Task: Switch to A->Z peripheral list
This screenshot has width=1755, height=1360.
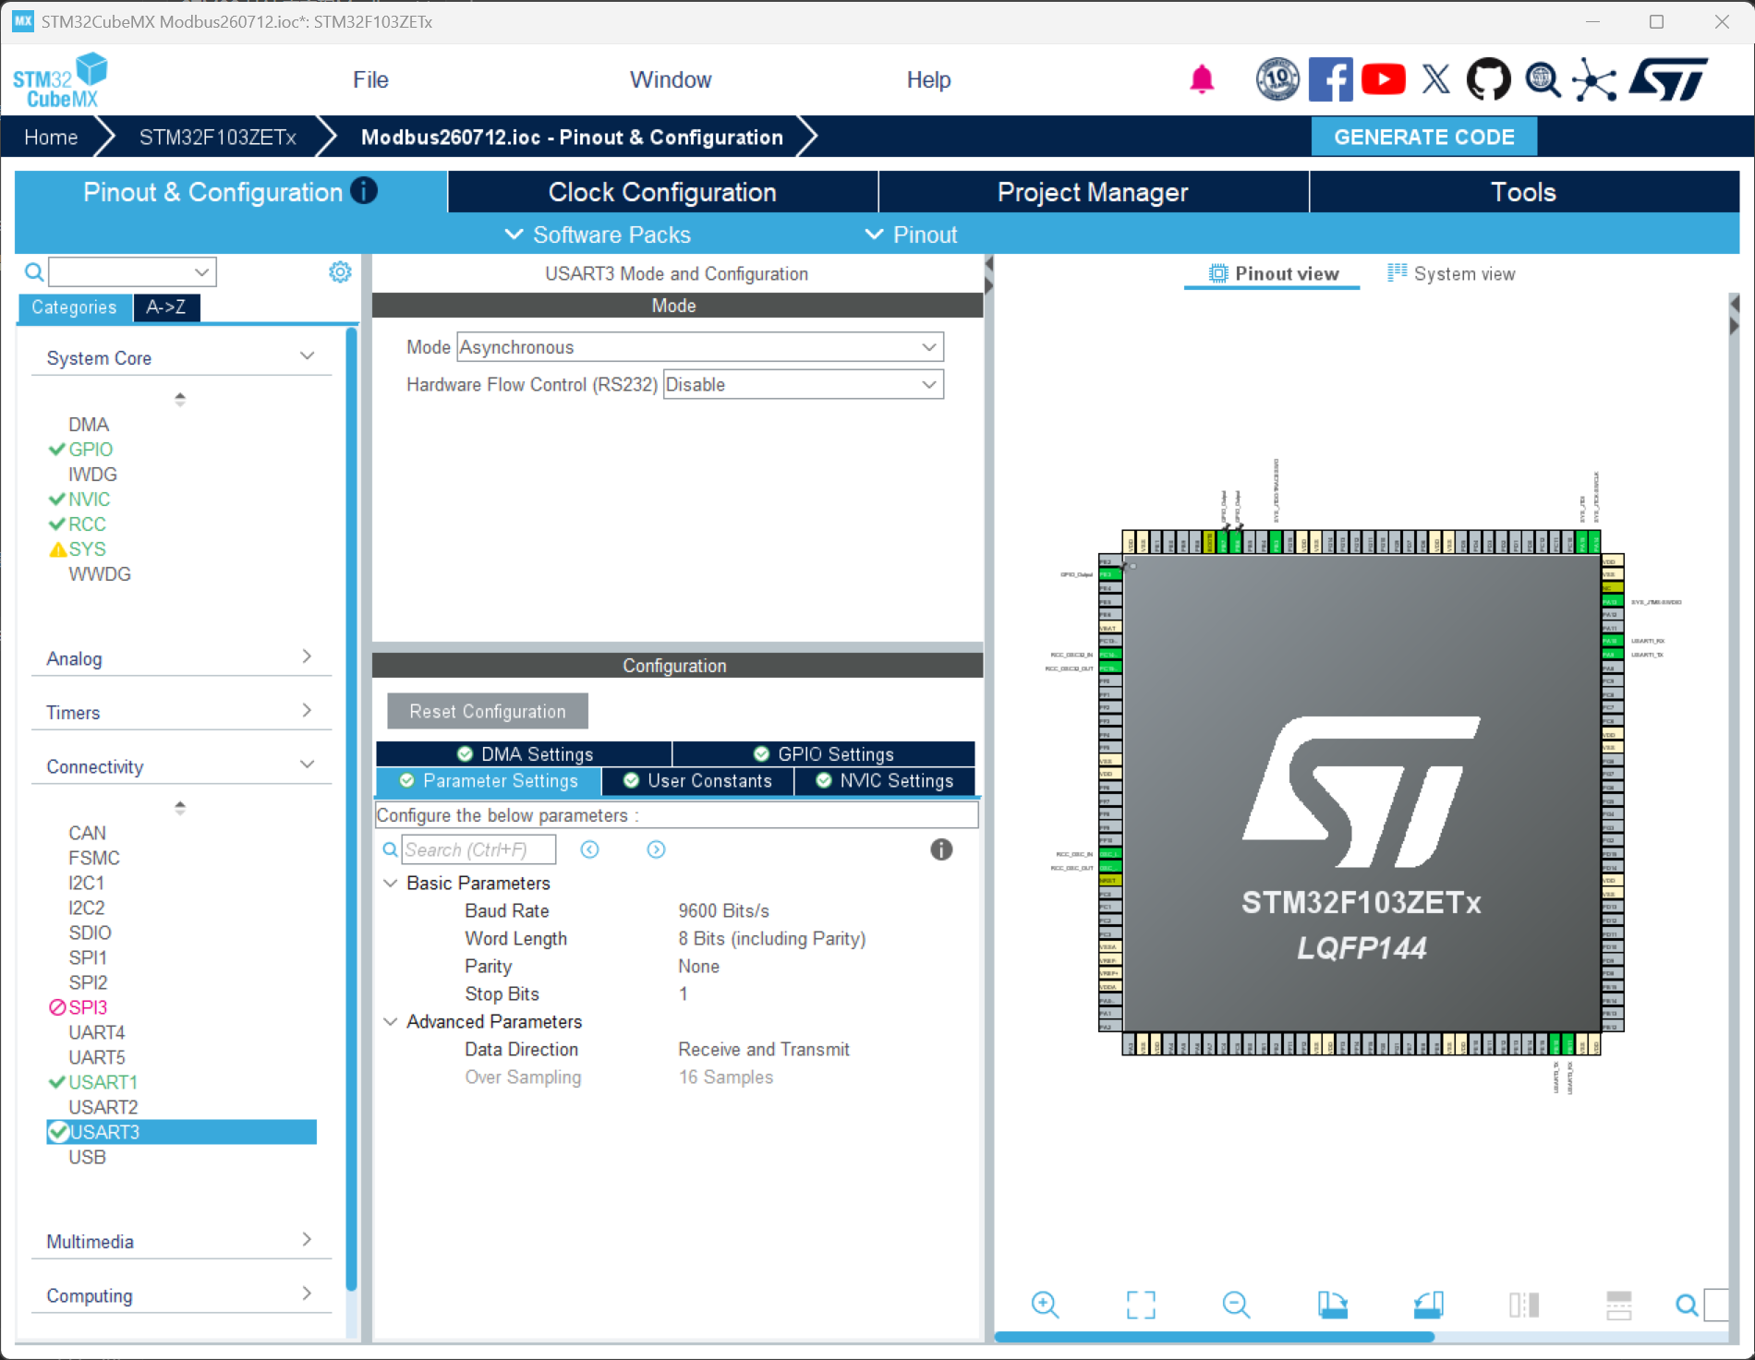Action: pos(166,307)
